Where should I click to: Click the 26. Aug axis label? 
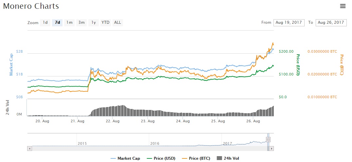point(253,121)
